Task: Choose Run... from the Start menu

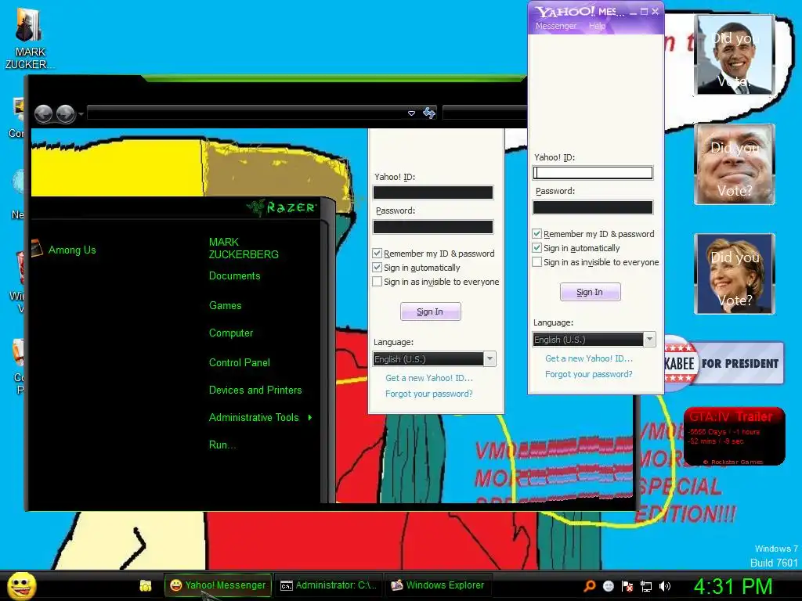Action: coord(222,445)
